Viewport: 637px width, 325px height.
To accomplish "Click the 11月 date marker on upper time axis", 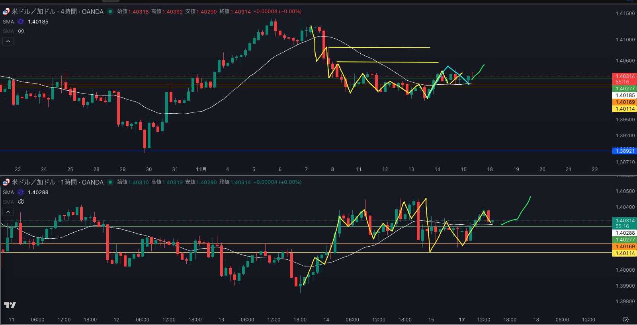I will pyautogui.click(x=201, y=169).
